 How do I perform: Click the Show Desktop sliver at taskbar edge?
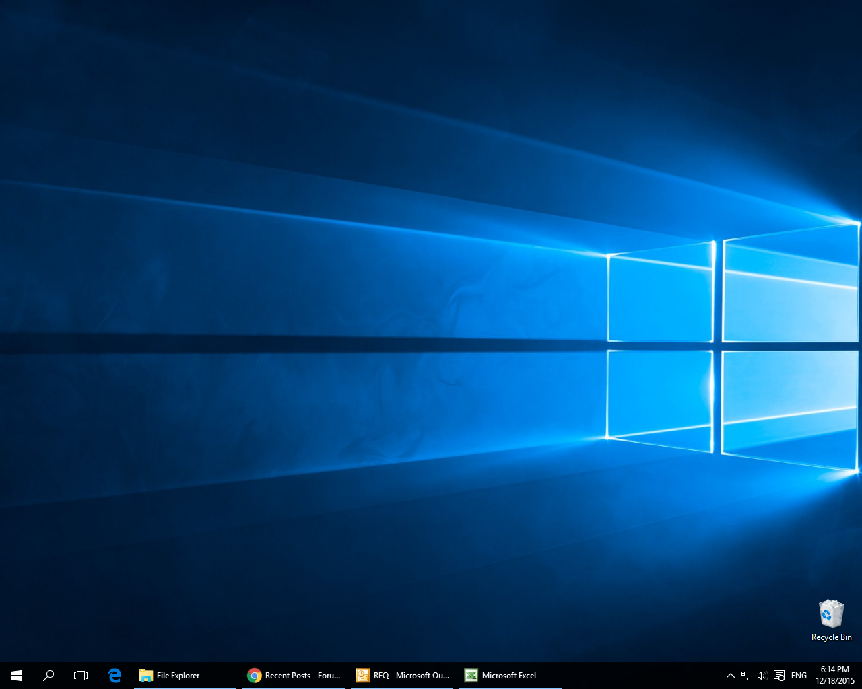860,675
